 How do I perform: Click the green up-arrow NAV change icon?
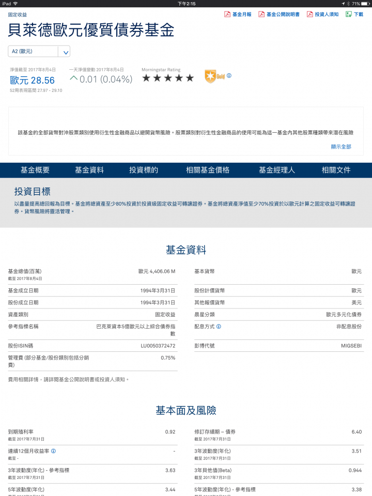[x=73, y=78]
